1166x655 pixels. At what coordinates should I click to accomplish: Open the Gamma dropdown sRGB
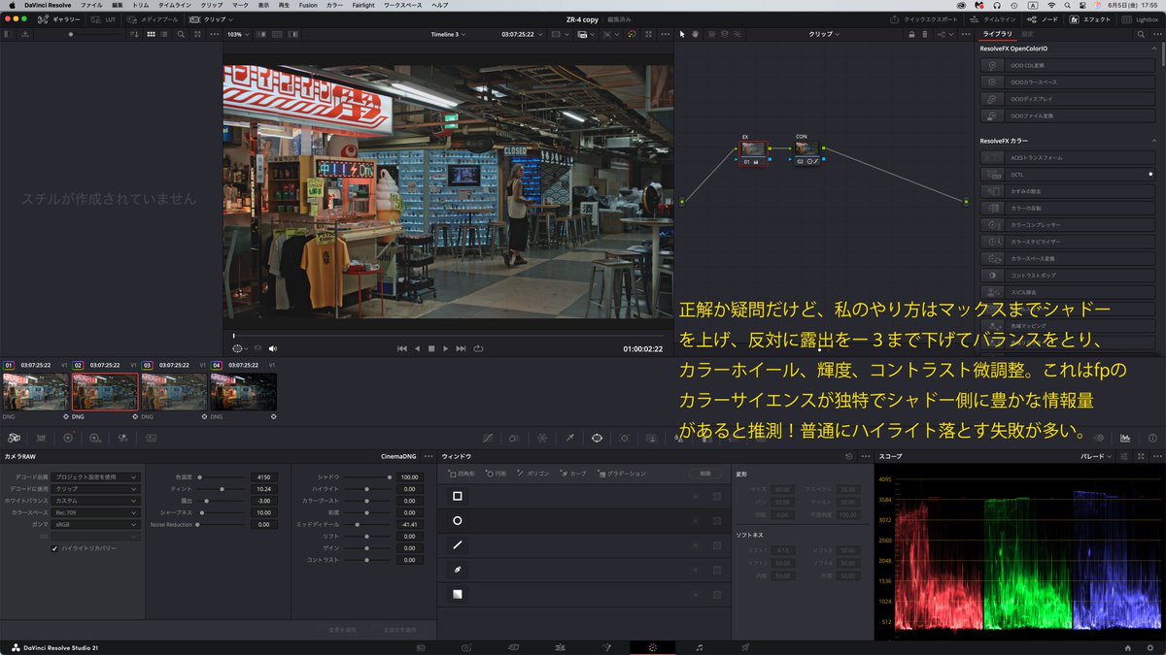point(96,524)
